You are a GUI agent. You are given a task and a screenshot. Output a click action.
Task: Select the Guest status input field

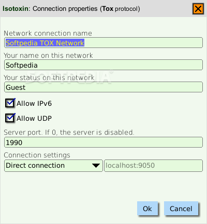coord(103,87)
